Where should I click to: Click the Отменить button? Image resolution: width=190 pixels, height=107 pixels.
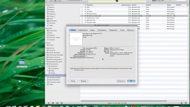click(121, 81)
